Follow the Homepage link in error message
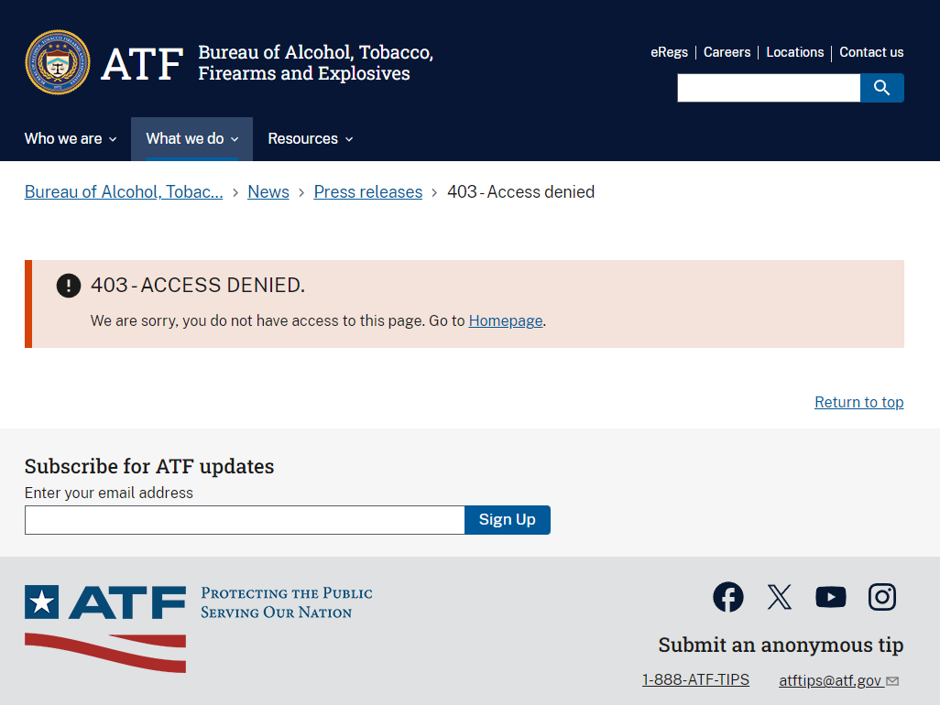Viewport: 940px width, 705px height. click(506, 321)
